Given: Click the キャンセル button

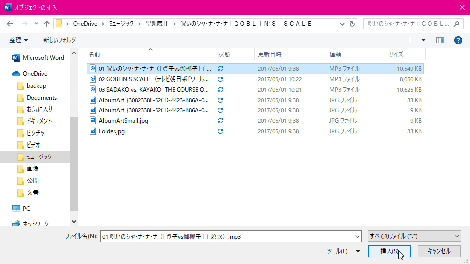Looking at the screenshot, I should (439, 251).
